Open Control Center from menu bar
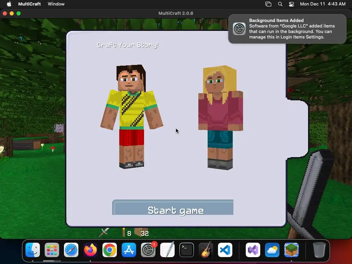This screenshot has width=352, height=264. pos(291,4)
